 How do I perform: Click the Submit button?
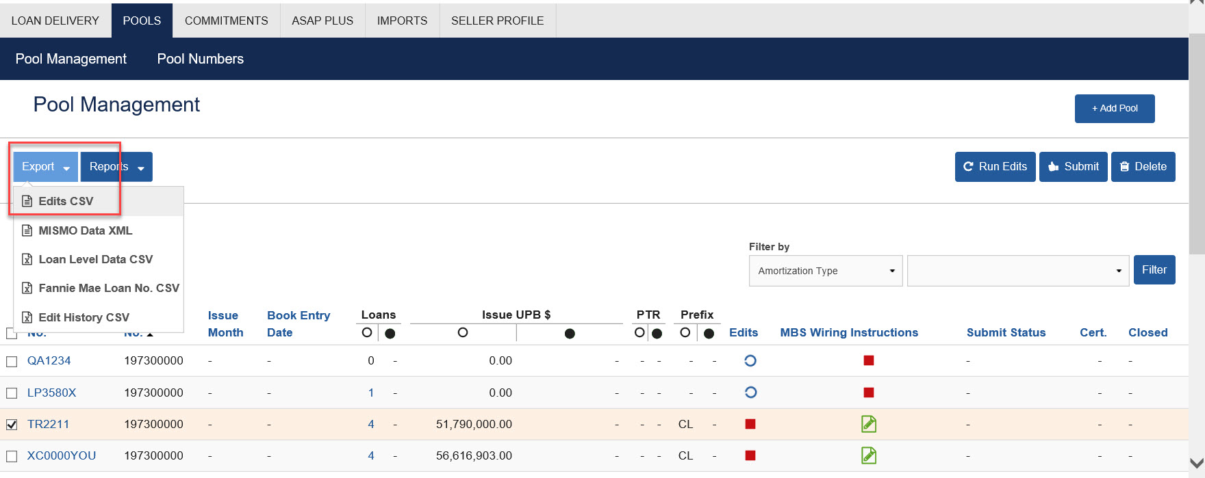tap(1073, 167)
